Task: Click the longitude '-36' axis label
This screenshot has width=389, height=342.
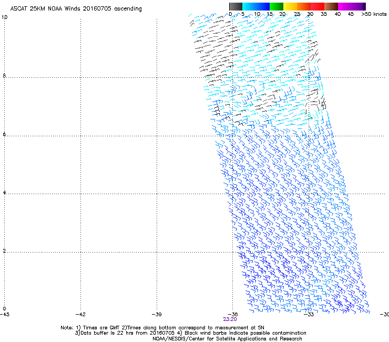Action: point(233,315)
